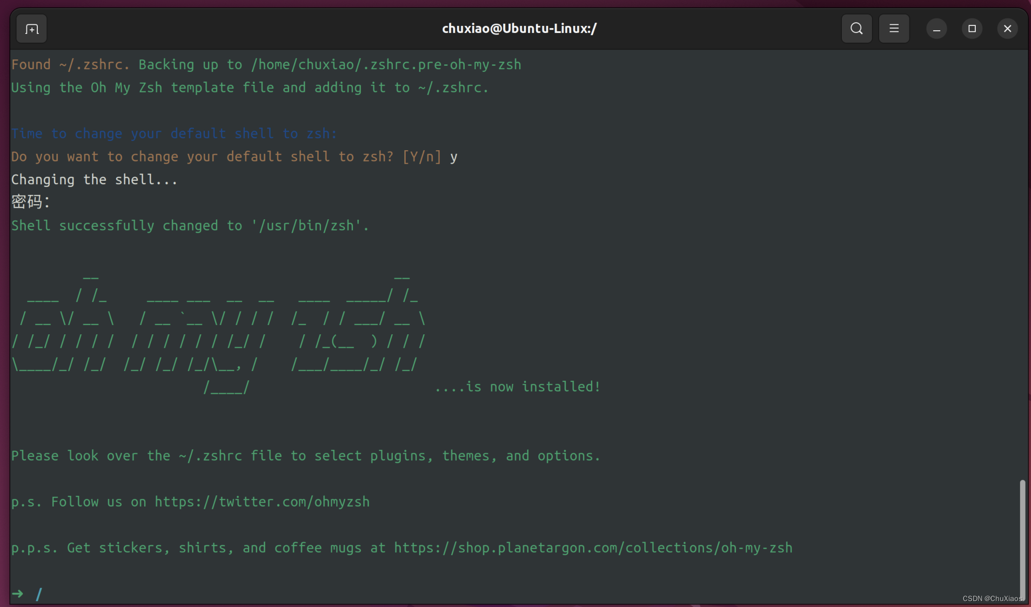Click '....is now installed!' text
The width and height of the screenshot is (1031, 607).
pyautogui.click(x=518, y=387)
